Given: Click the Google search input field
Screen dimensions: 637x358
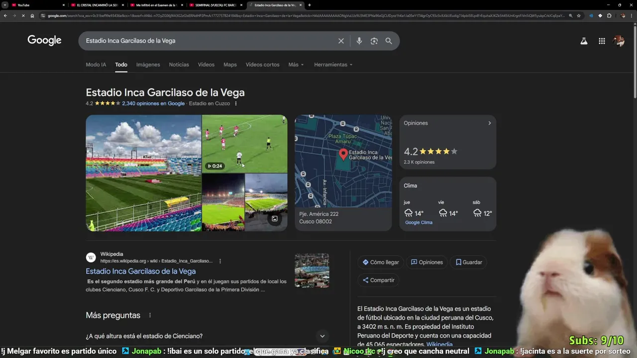Looking at the screenshot, I should [x=209, y=41].
